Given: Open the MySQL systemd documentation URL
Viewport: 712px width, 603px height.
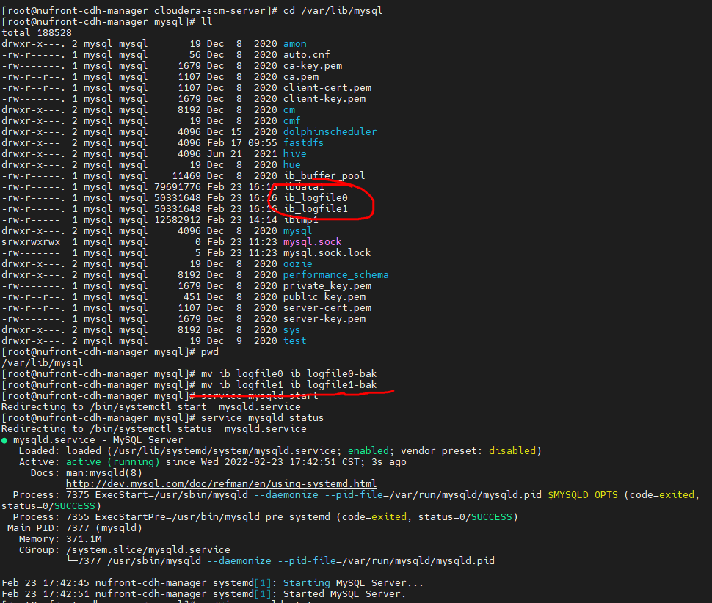Looking at the screenshot, I should [x=221, y=483].
